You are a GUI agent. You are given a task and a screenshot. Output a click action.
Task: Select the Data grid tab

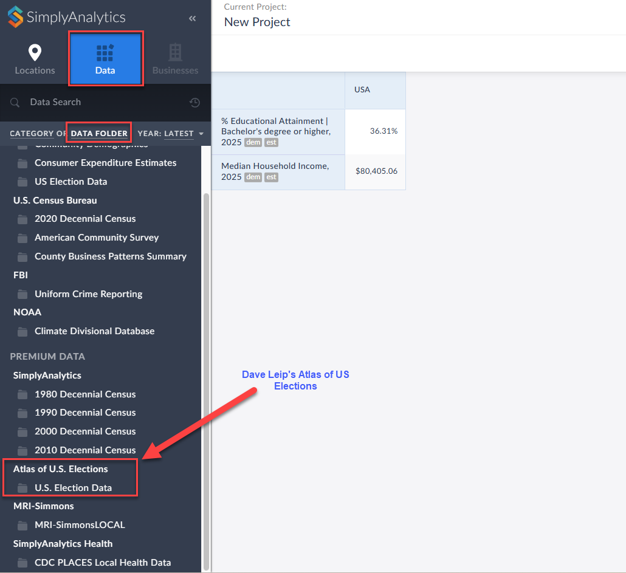pyautogui.click(x=105, y=60)
